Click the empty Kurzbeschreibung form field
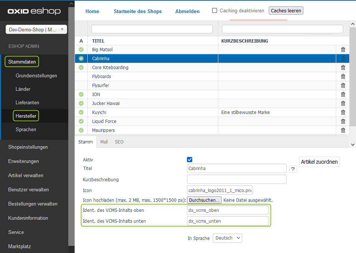Viewport: 356px width, 253px height. click(x=237, y=179)
